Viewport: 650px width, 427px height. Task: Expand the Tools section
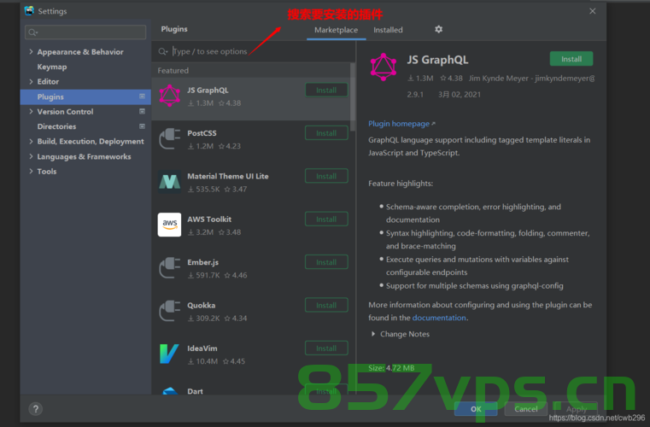click(31, 171)
